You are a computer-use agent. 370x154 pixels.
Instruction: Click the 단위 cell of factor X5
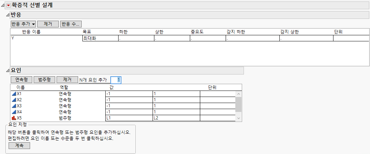217,118
